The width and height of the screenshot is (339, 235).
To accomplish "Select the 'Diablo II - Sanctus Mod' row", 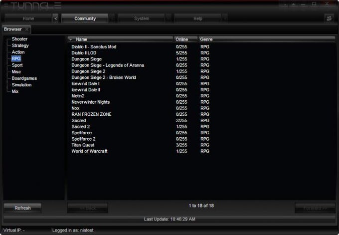I will pos(201,47).
